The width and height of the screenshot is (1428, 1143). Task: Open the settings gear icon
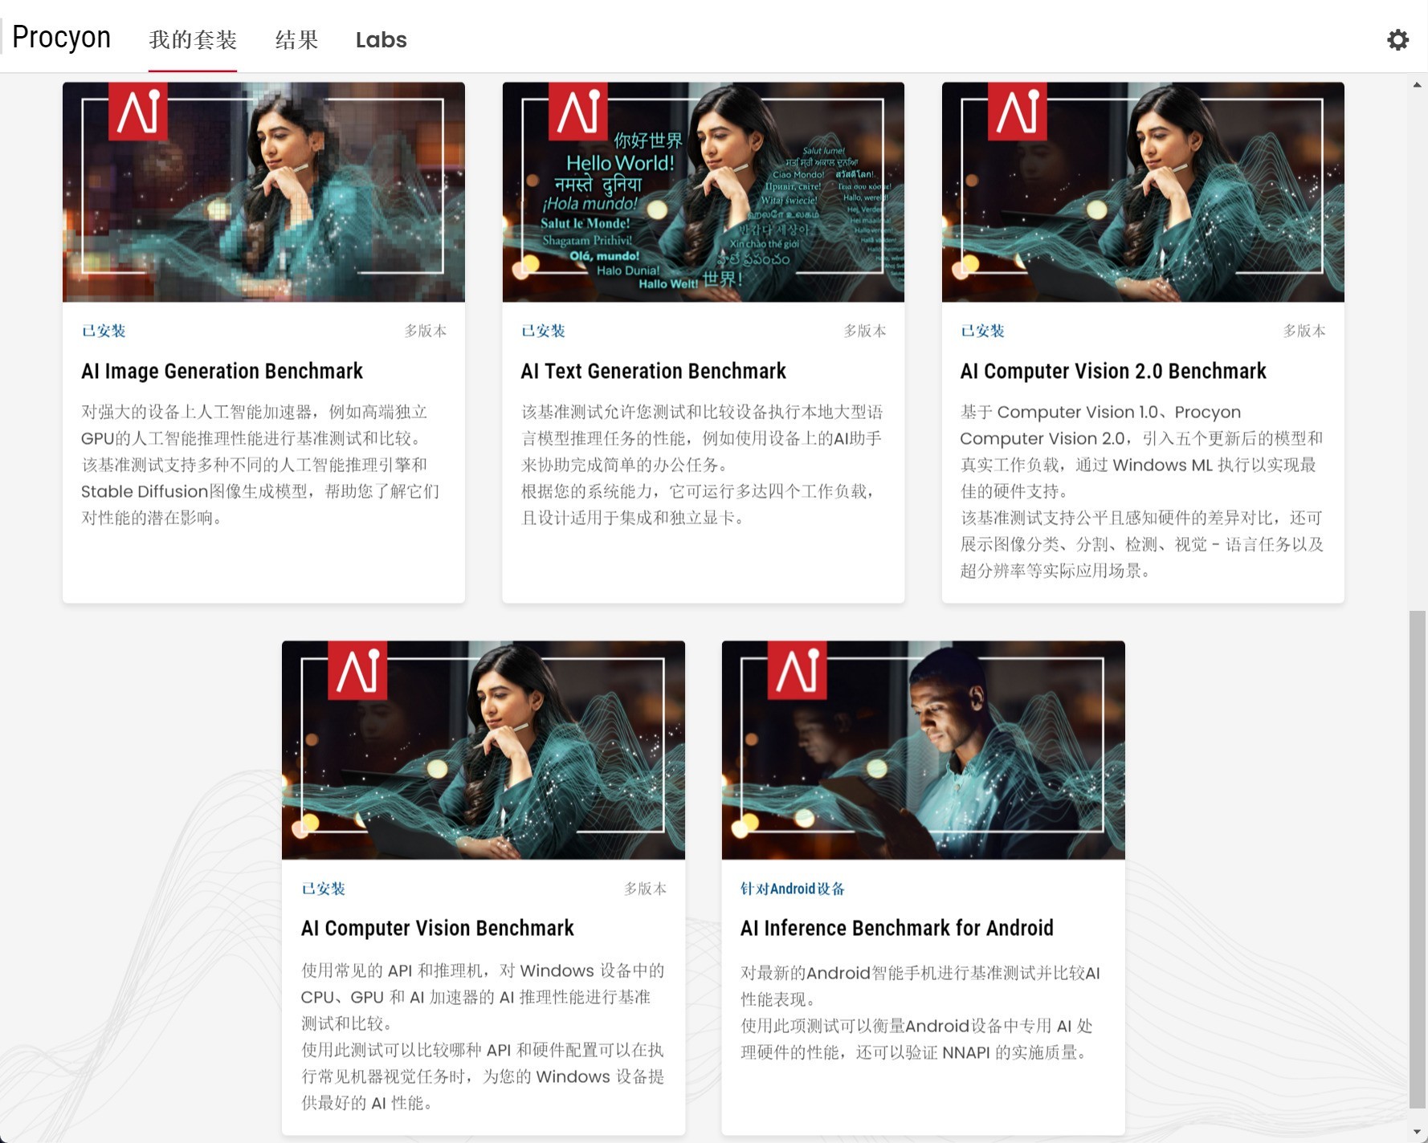click(x=1397, y=39)
